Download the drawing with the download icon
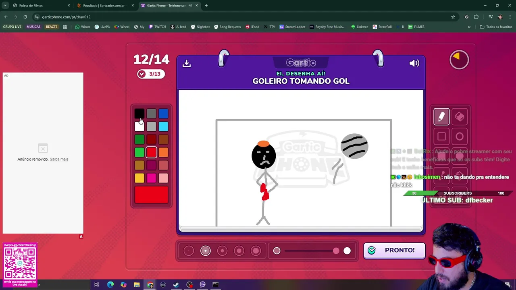 (186, 63)
